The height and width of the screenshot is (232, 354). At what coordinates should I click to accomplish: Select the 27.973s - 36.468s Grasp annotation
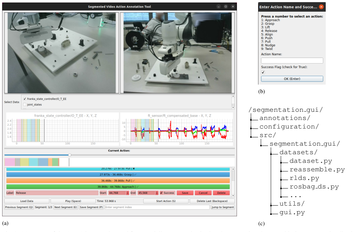[x=118, y=175]
